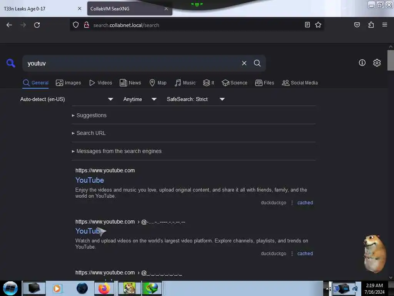Screen dimensions: 394x296
Task: Open the black folder taskbar icon
Action: click(34, 288)
